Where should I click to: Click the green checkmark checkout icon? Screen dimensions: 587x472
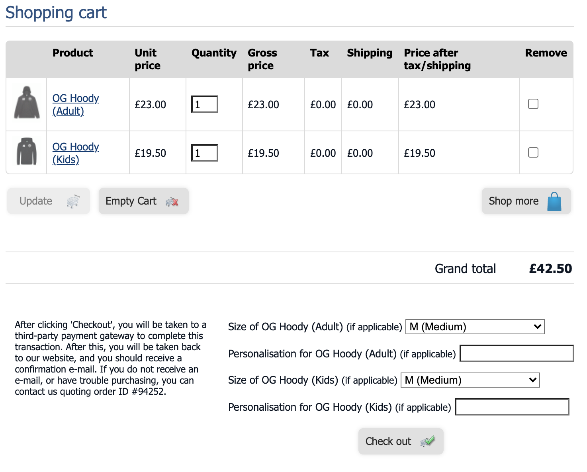click(428, 441)
